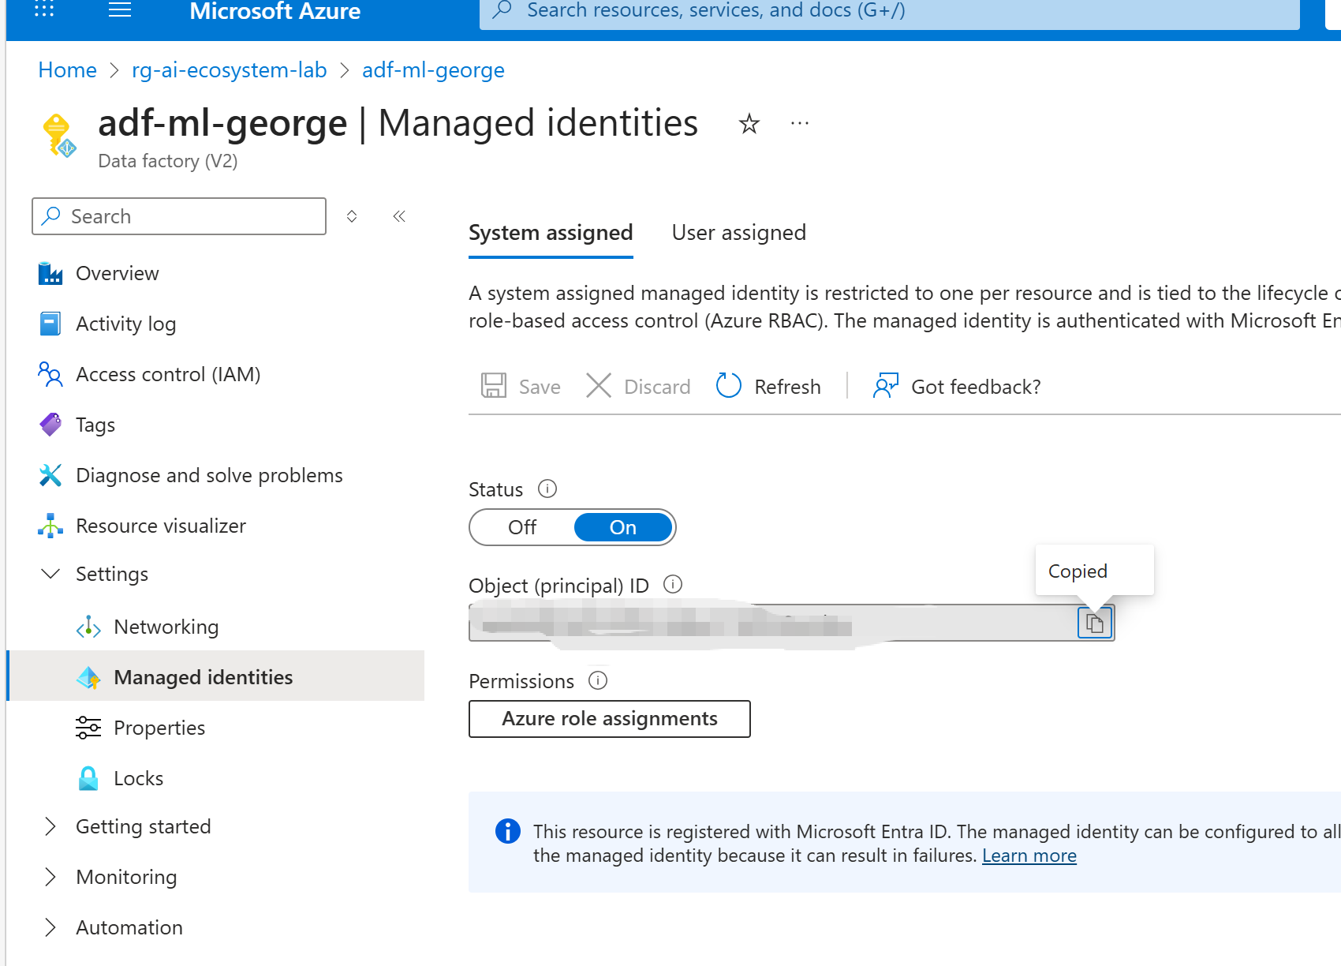Open rg-ai-ecosystem-lab breadcrumb
The image size is (1341, 966).
pyautogui.click(x=229, y=70)
